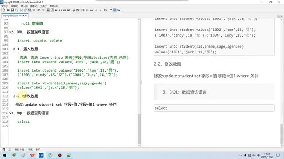The image size is (284, 159).
Task: Click the preview 'select' code box
Action: click(214, 108)
